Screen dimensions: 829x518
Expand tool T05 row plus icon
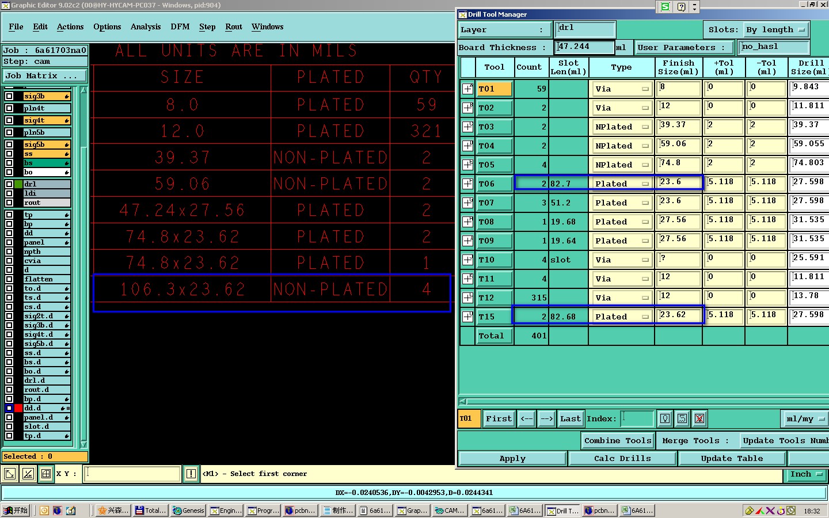(467, 165)
